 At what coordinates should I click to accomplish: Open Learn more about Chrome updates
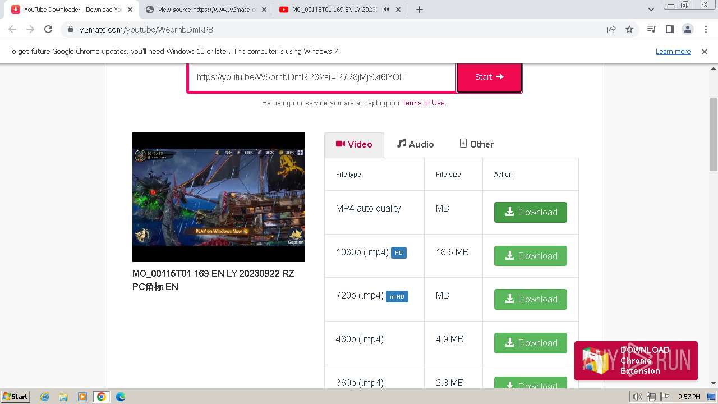(x=673, y=52)
